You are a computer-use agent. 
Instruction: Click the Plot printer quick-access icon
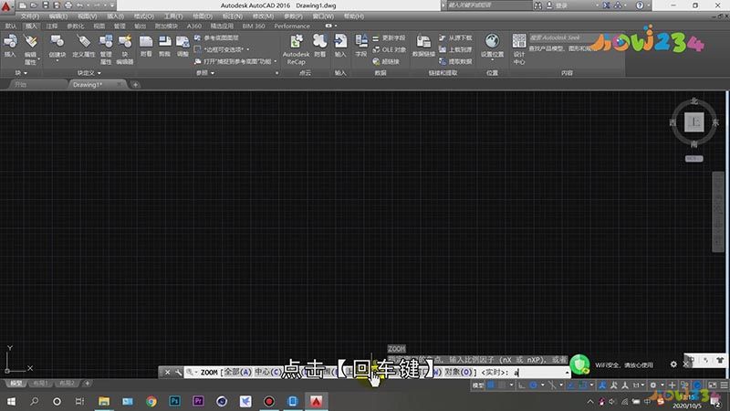tap(68, 5)
